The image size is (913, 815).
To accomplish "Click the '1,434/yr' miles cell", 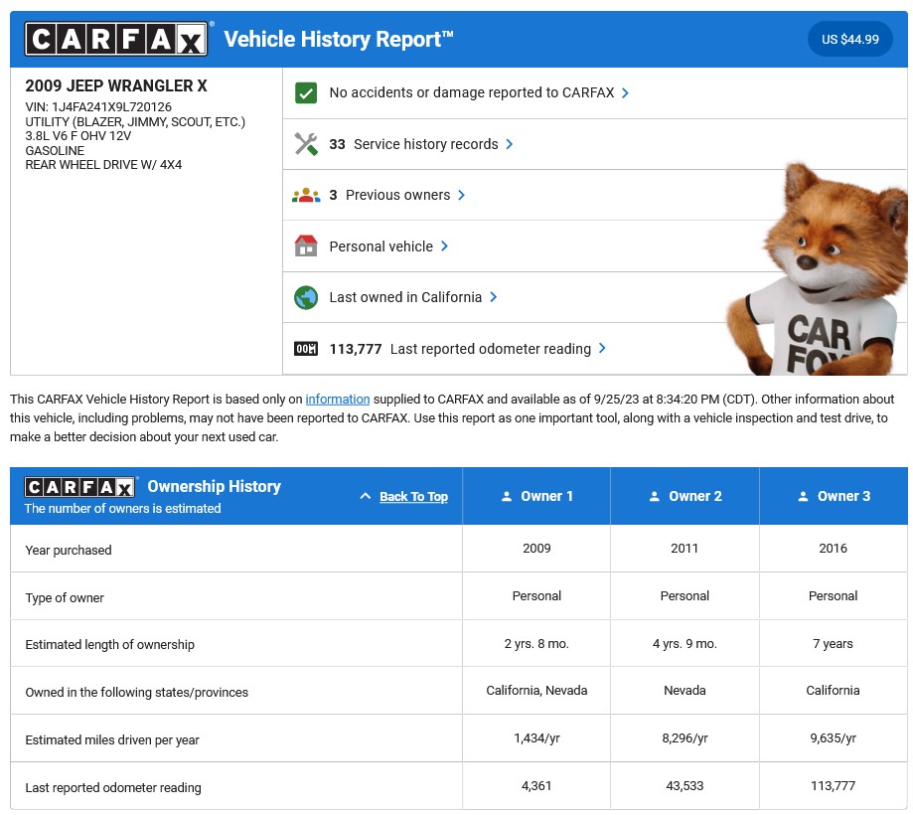I will point(536,738).
